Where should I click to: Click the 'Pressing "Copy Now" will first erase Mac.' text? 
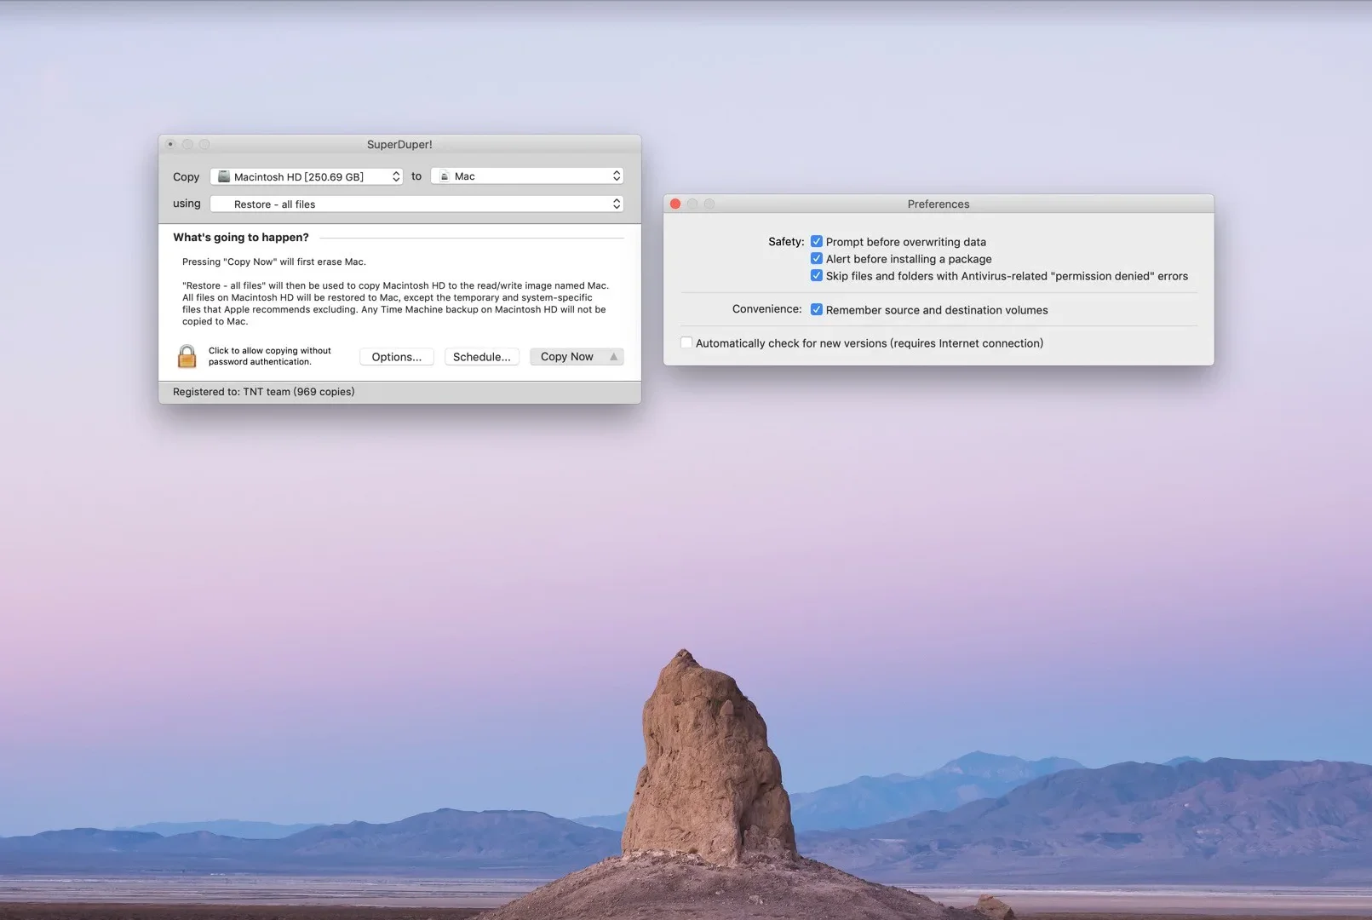point(274,262)
